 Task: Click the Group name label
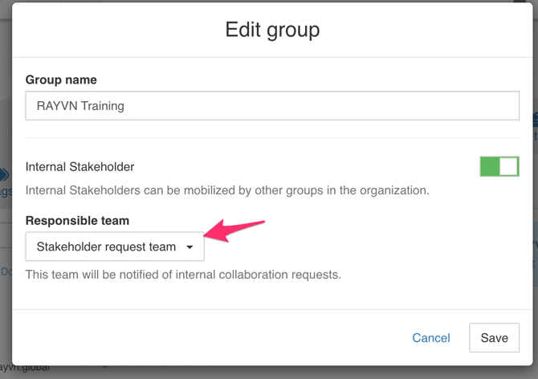point(61,80)
